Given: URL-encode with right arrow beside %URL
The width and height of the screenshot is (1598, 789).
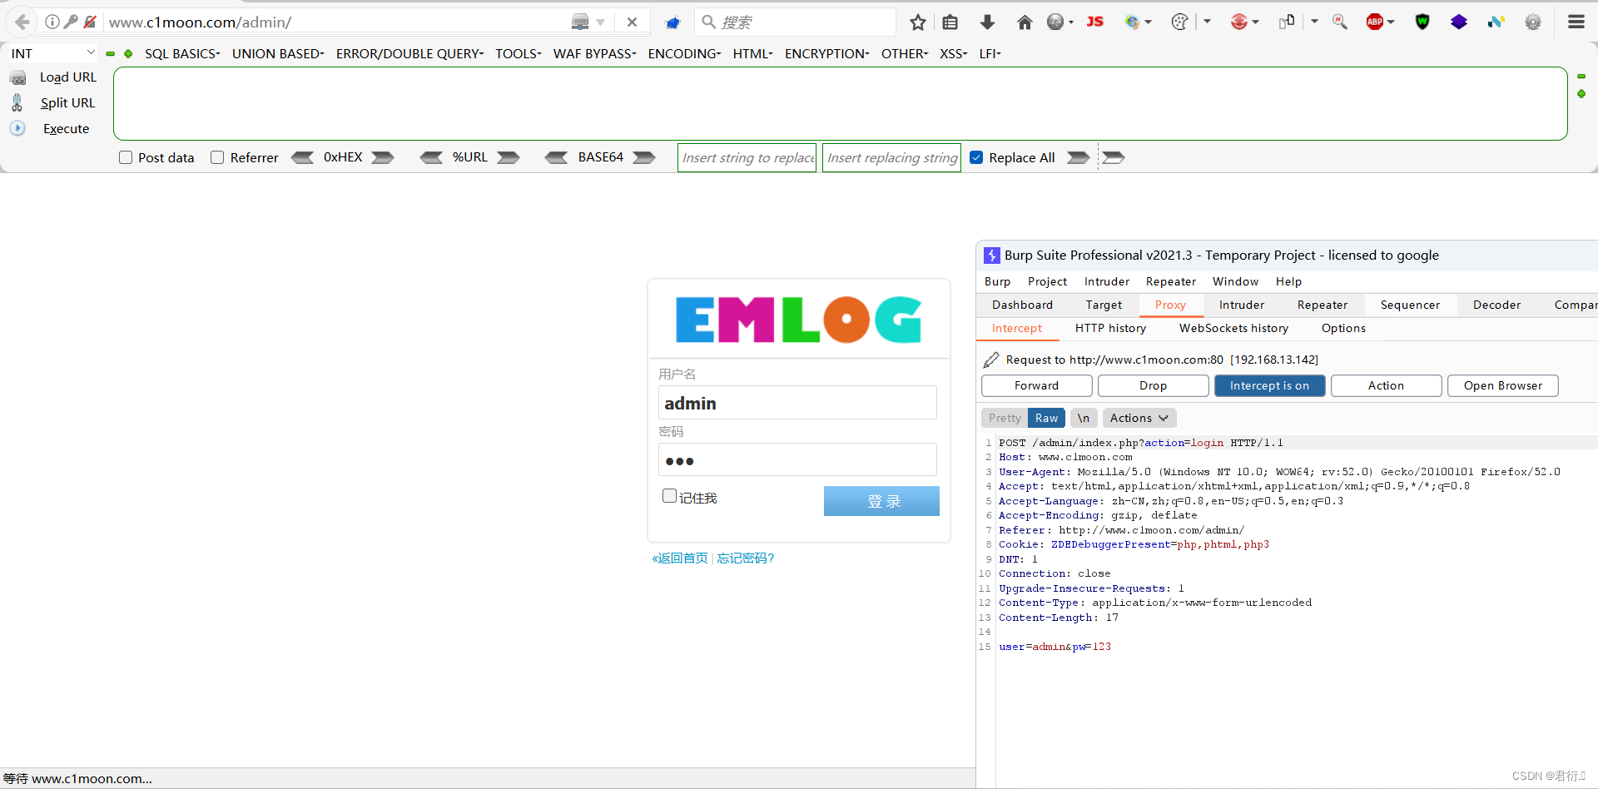Looking at the screenshot, I should (509, 157).
